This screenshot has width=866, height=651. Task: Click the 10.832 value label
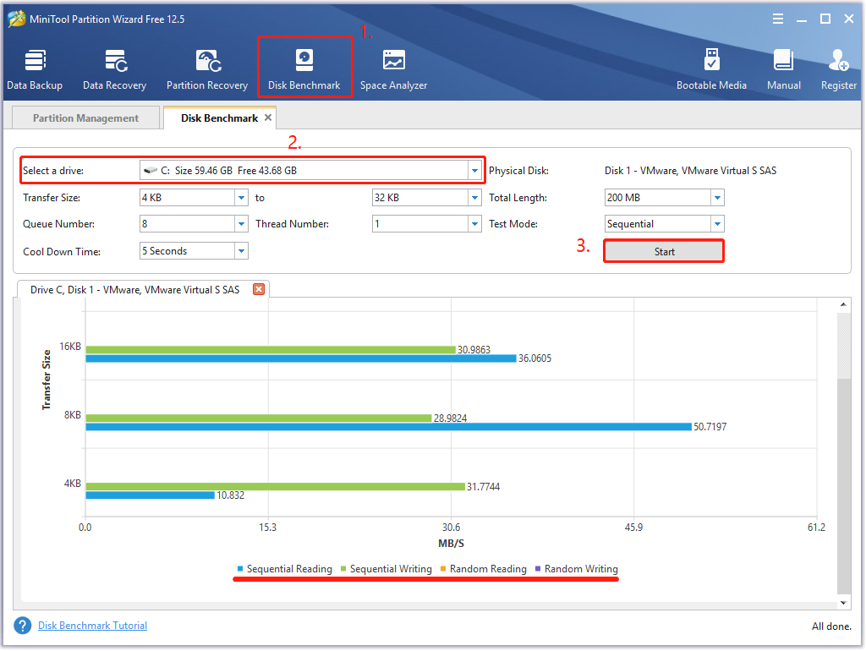click(230, 495)
